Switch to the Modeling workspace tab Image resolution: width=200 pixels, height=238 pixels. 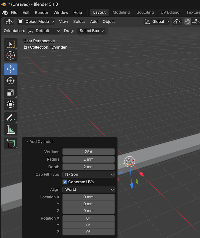(x=121, y=12)
